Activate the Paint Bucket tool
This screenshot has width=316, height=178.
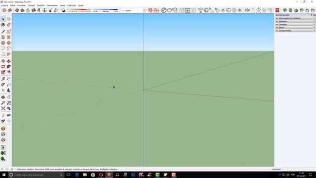tap(3, 25)
